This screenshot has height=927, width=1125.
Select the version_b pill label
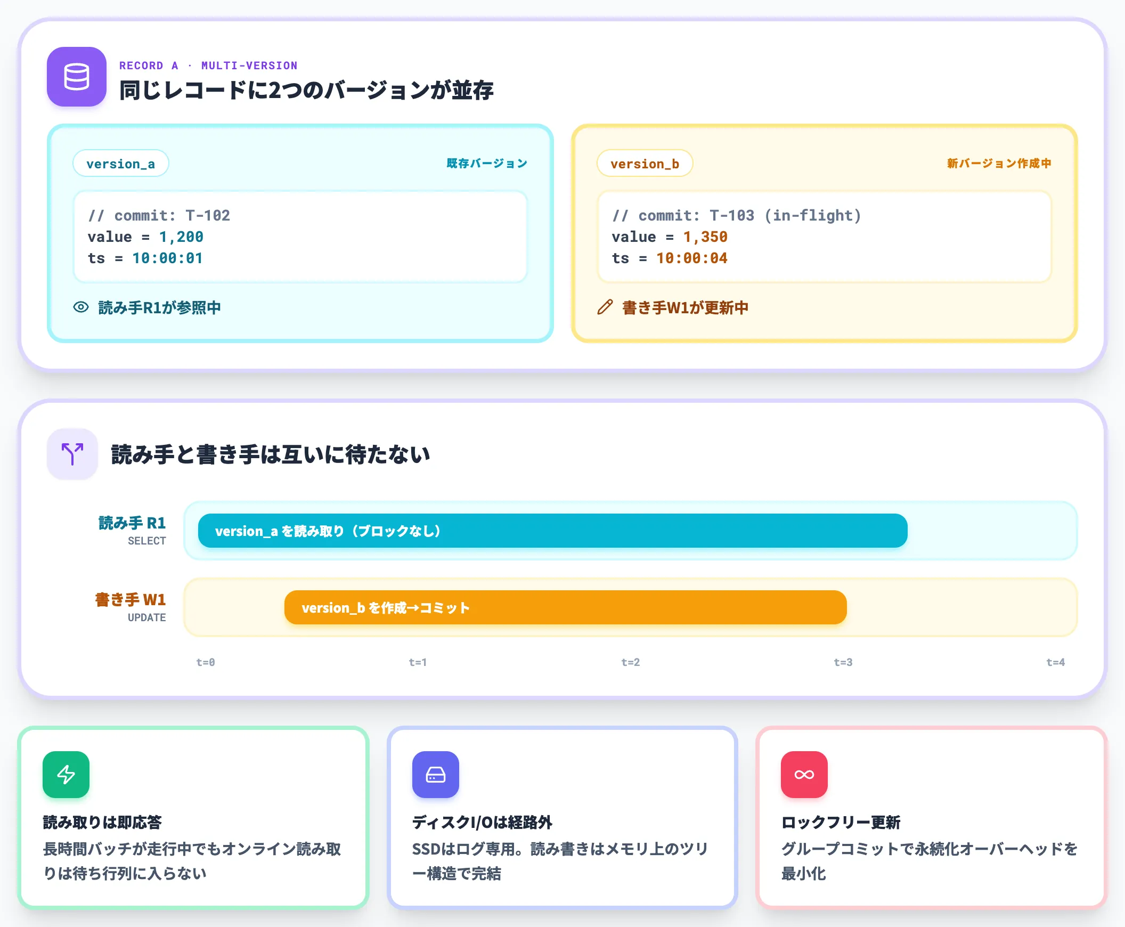[x=645, y=164]
